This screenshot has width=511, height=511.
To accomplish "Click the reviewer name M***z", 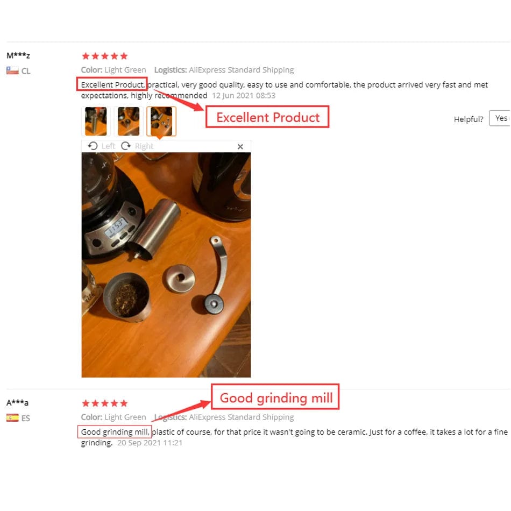I will click(x=18, y=55).
